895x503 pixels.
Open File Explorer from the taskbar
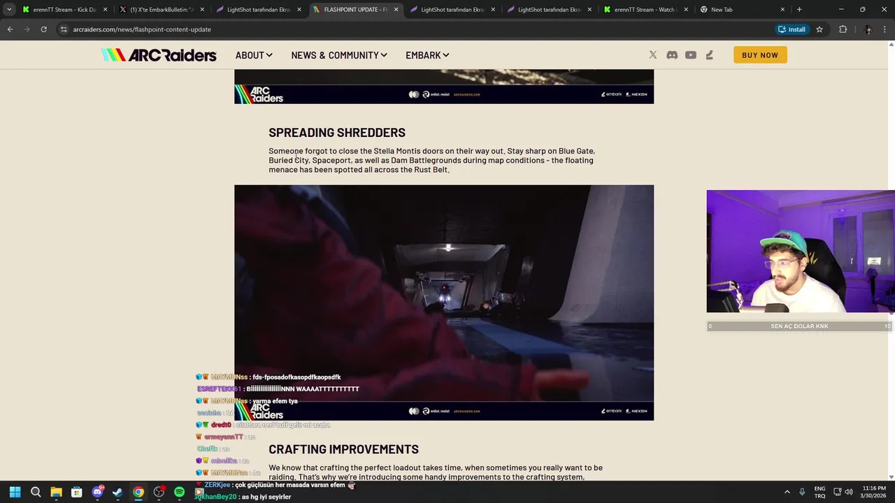[x=56, y=492]
